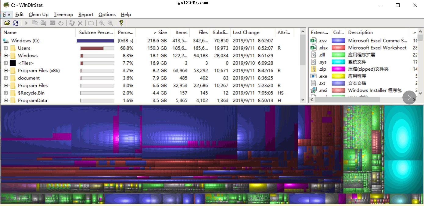Click the extension list horizontal scroll-left arrow

[x=312, y=100]
